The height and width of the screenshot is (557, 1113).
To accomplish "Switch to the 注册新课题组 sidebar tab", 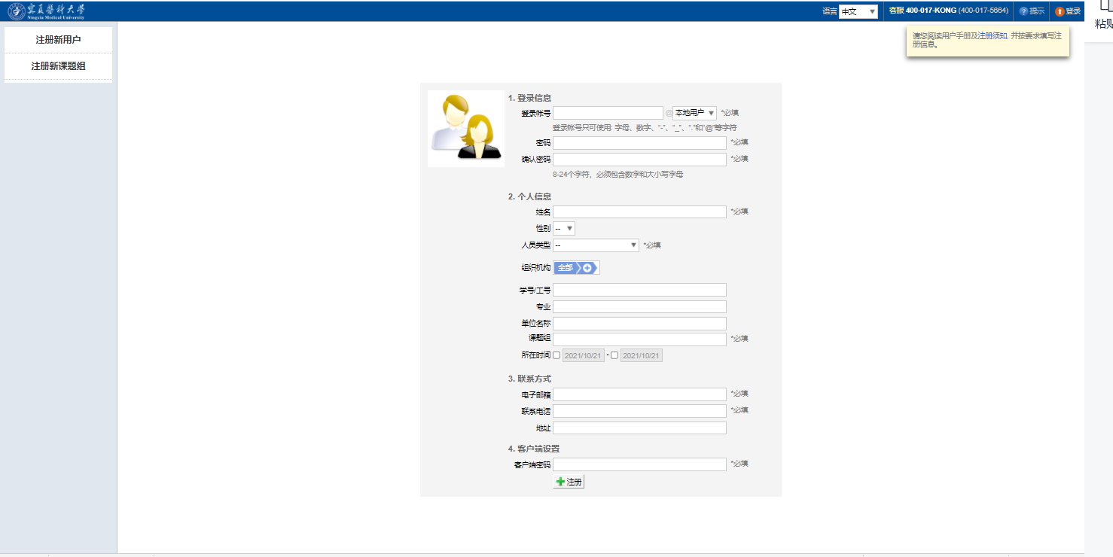I will 58,66.
